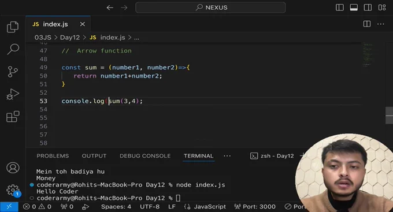Open the Accounts menu icon

pos(13,168)
